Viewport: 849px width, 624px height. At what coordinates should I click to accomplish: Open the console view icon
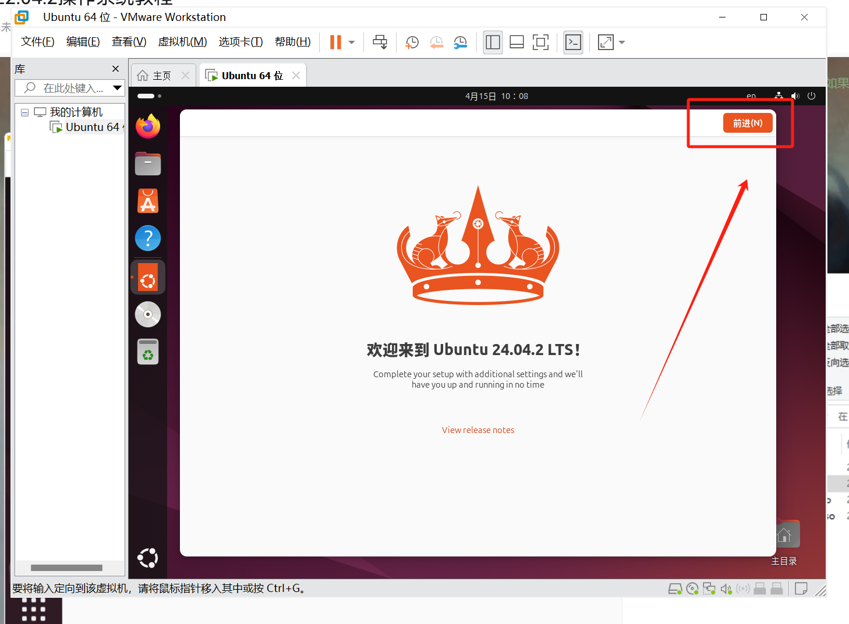pyautogui.click(x=574, y=42)
